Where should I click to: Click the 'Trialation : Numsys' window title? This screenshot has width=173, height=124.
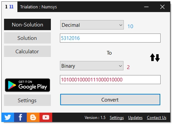click(x=38, y=7)
